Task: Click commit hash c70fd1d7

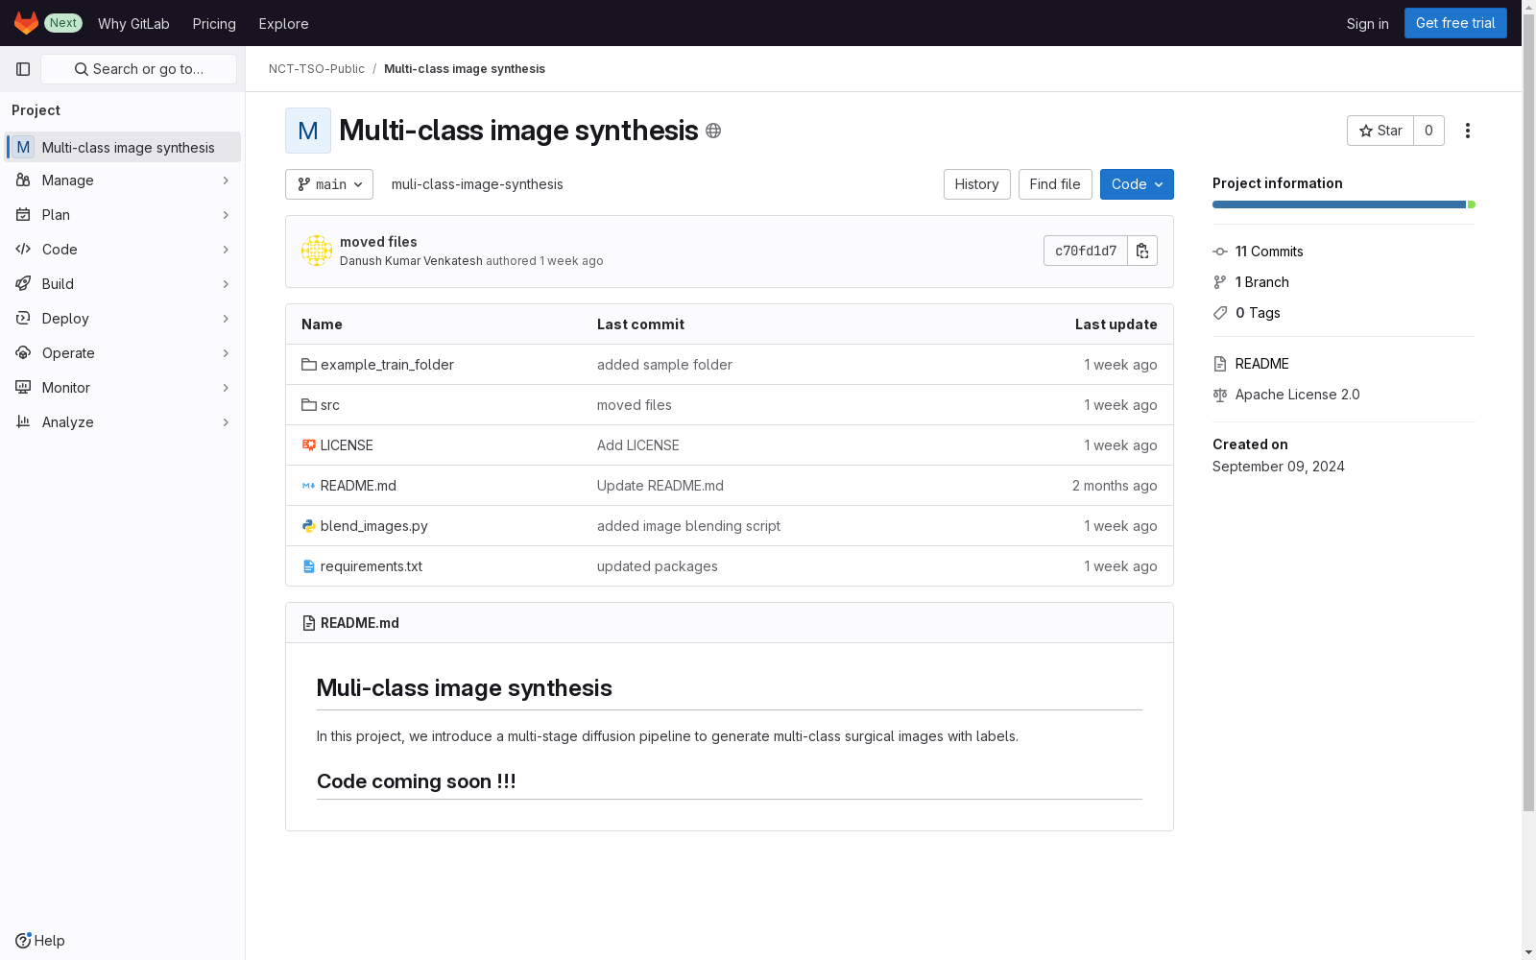Action: (1086, 251)
